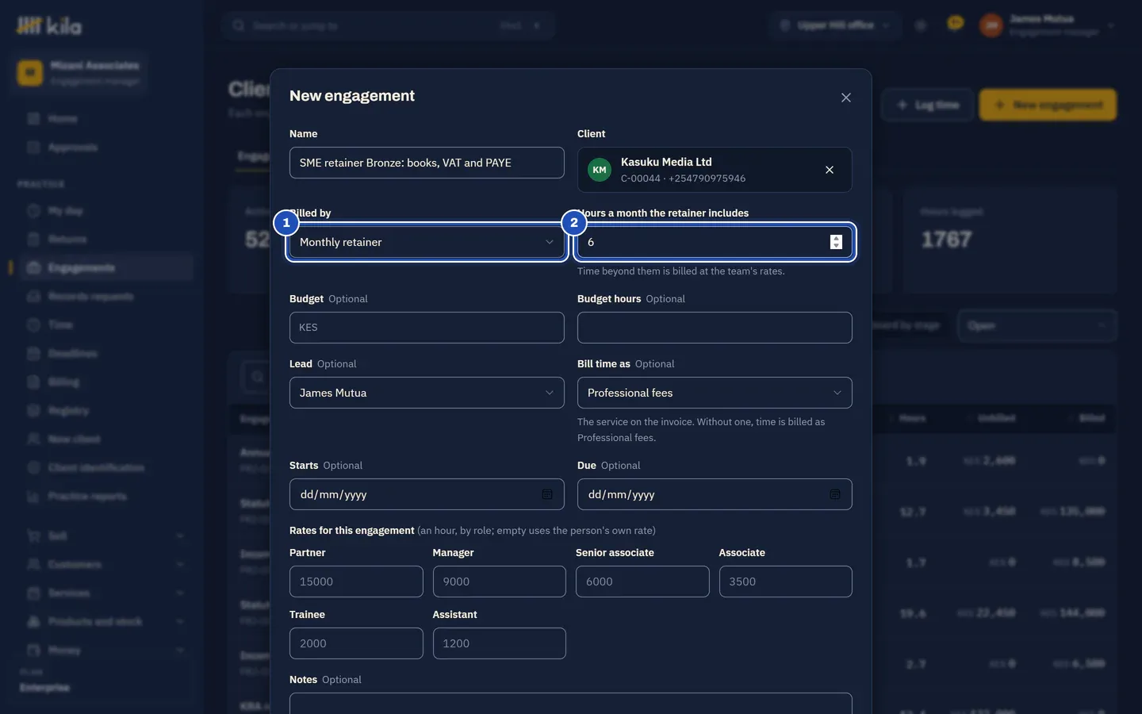The height and width of the screenshot is (714, 1142).
Task: Click the search or jump to box
Action: [388, 25]
